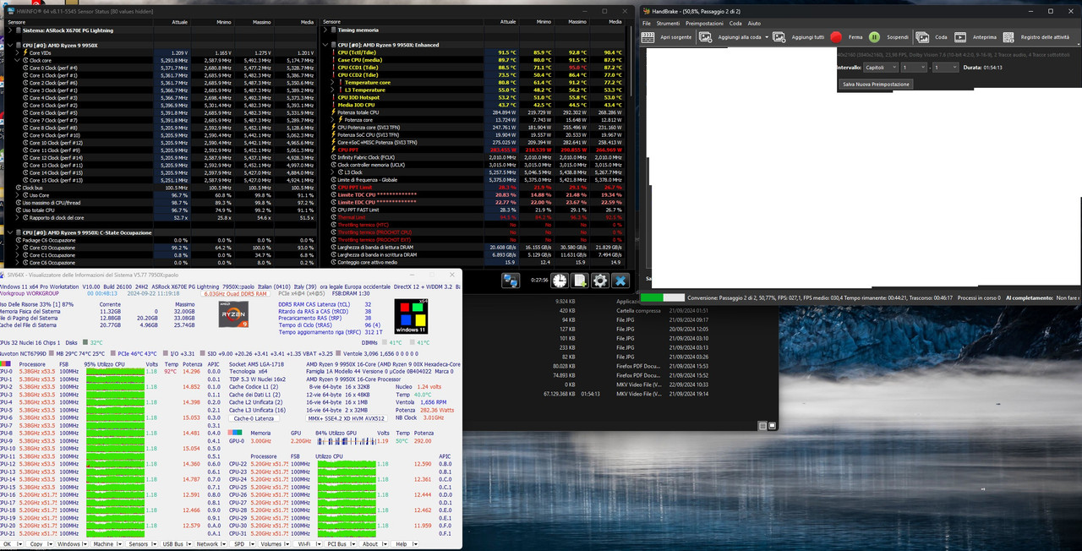Select CPU (Tctl/Tdie) sensor row
This screenshot has width=1082, height=551.
click(x=476, y=52)
